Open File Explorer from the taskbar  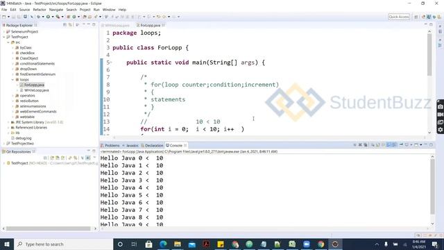[x=178, y=244]
